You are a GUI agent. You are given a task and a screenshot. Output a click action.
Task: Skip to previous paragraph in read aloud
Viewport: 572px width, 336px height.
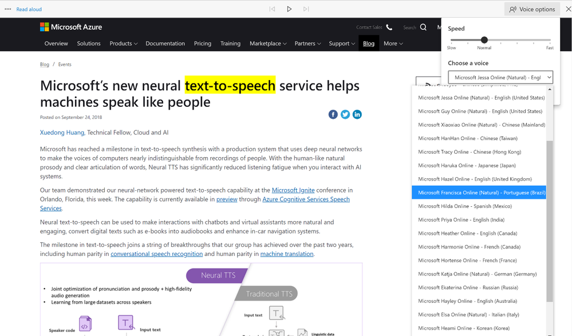point(272,9)
